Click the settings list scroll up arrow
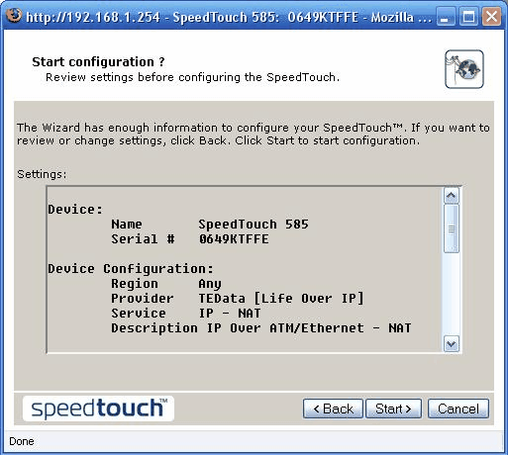Image resolution: width=508 pixels, height=455 pixels. [x=452, y=196]
